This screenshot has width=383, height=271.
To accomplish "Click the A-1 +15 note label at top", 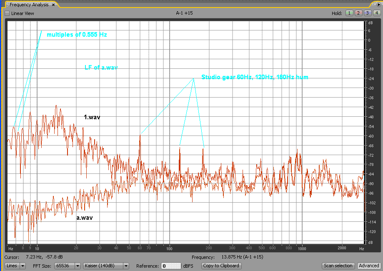I will pos(185,13).
